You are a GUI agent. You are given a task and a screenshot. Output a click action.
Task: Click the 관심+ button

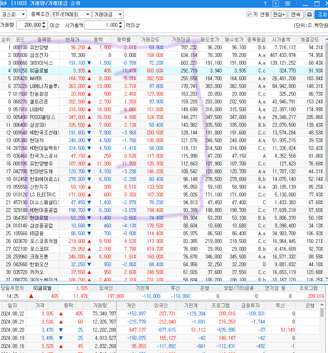click(279, 15)
